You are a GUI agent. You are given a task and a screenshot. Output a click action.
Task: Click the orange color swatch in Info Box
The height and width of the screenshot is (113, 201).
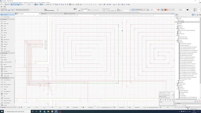166,10
